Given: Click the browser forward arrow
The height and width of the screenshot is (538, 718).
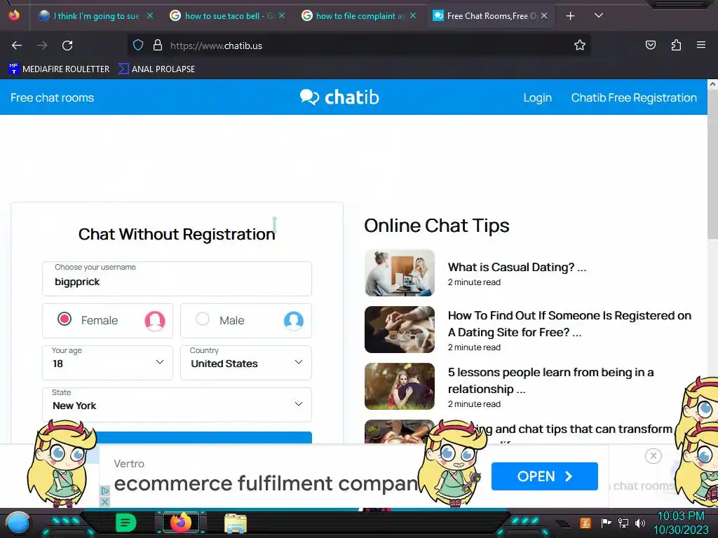Looking at the screenshot, I should (x=42, y=46).
